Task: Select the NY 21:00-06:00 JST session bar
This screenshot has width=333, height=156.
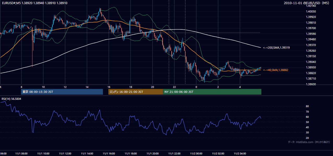Action: (x=212, y=92)
